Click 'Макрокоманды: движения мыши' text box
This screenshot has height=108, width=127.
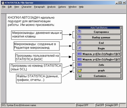pyautogui.click(x=37, y=35)
